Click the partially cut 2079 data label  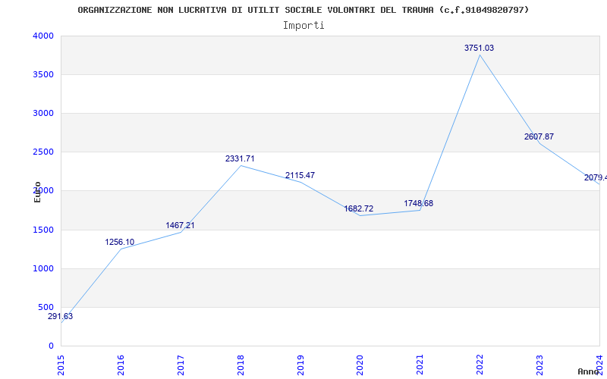[x=596, y=177]
